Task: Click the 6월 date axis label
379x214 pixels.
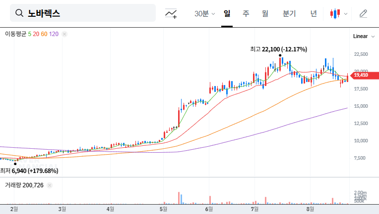Action: [209, 209]
